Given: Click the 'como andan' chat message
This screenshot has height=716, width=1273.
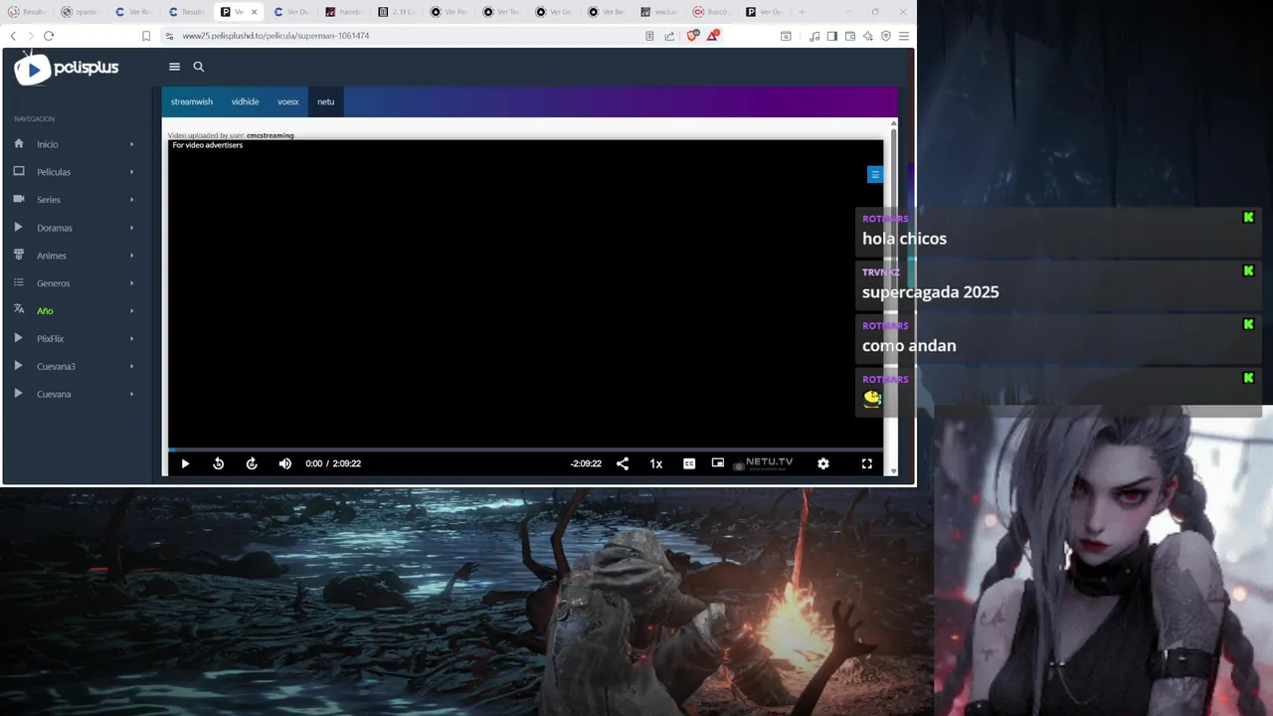Looking at the screenshot, I should pyautogui.click(x=909, y=346).
